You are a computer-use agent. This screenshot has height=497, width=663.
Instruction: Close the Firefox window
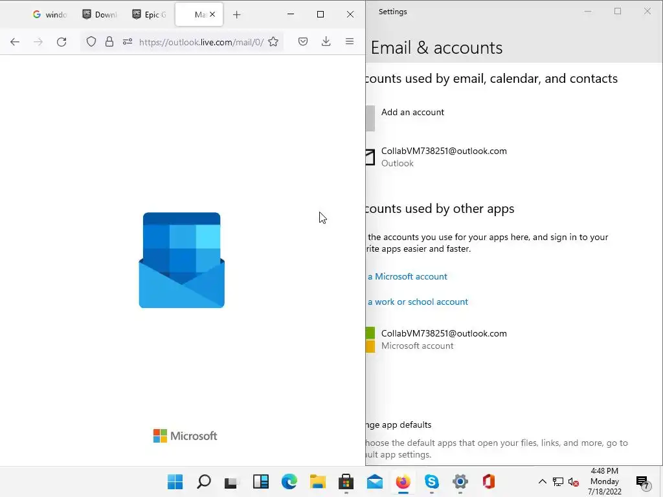coord(350,14)
